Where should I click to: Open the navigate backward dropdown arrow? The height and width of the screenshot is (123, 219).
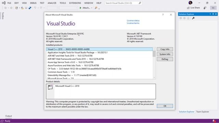pyautogui.click(x=8, y=8)
